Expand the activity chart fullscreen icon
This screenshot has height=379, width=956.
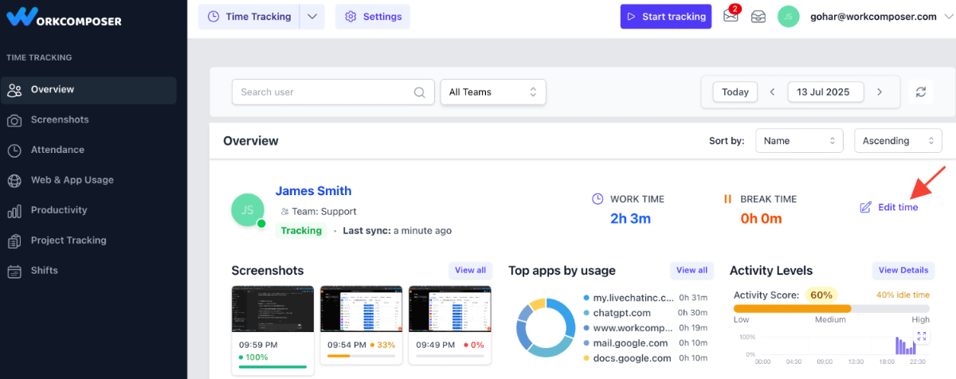(921, 337)
